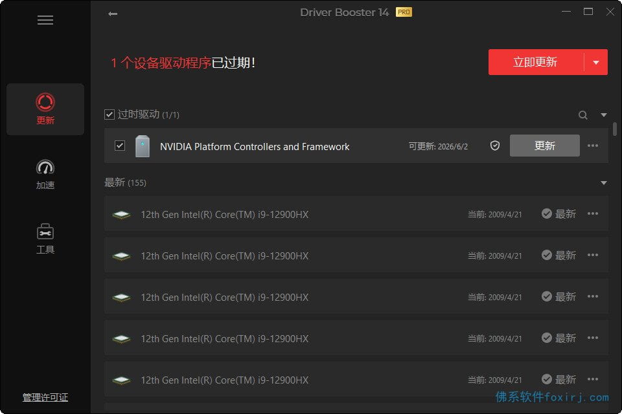Click chip icon of fifth i9-12900HX row
This screenshot has width=622, height=414.
click(121, 380)
